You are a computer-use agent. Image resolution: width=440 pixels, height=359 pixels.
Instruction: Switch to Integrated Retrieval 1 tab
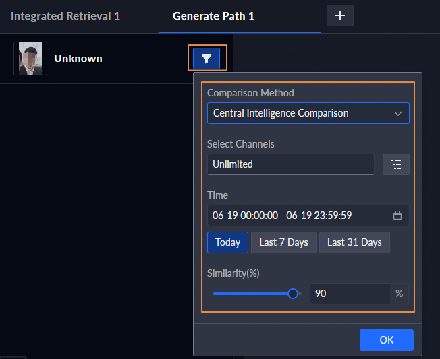(x=65, y=15)
